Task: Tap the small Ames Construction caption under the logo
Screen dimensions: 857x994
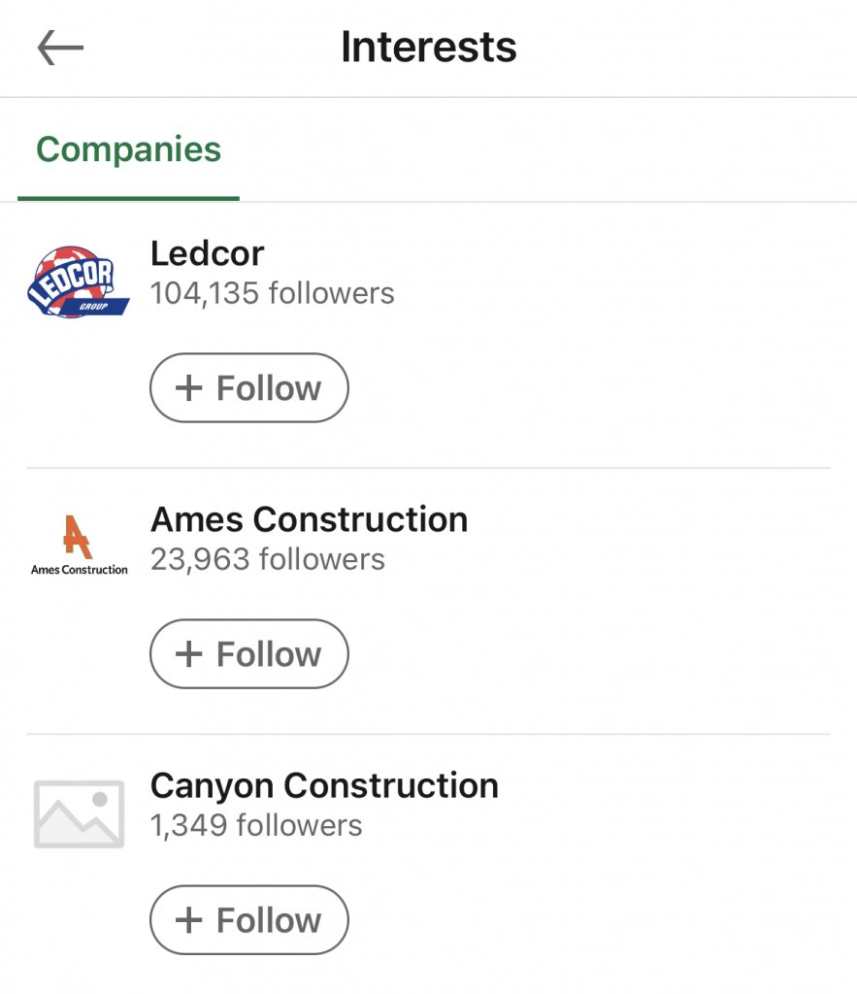Action: point(79,570)
